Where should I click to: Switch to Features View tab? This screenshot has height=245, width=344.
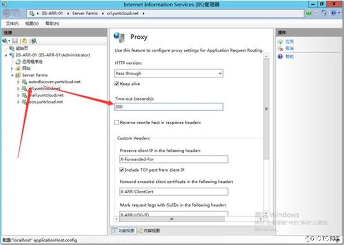tap(124, 230)
